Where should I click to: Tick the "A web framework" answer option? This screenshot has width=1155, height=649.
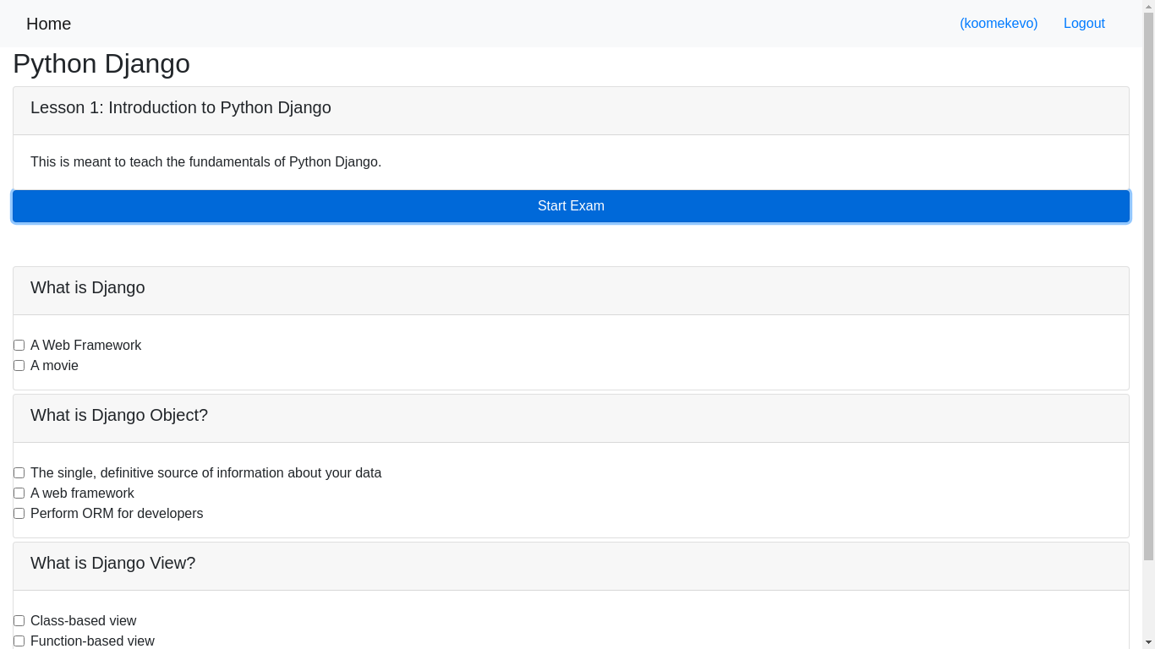[x=19, y=493]
